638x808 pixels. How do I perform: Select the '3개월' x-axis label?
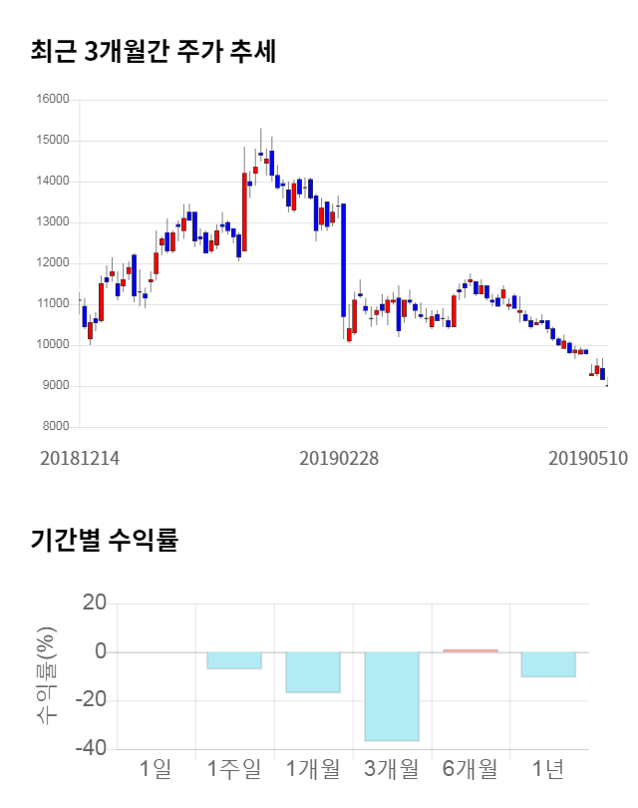coord(391,769)
